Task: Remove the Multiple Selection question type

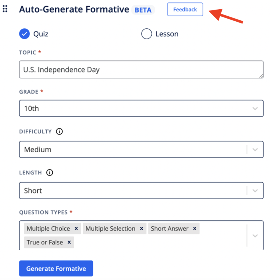Action: [x=142, y=229]
